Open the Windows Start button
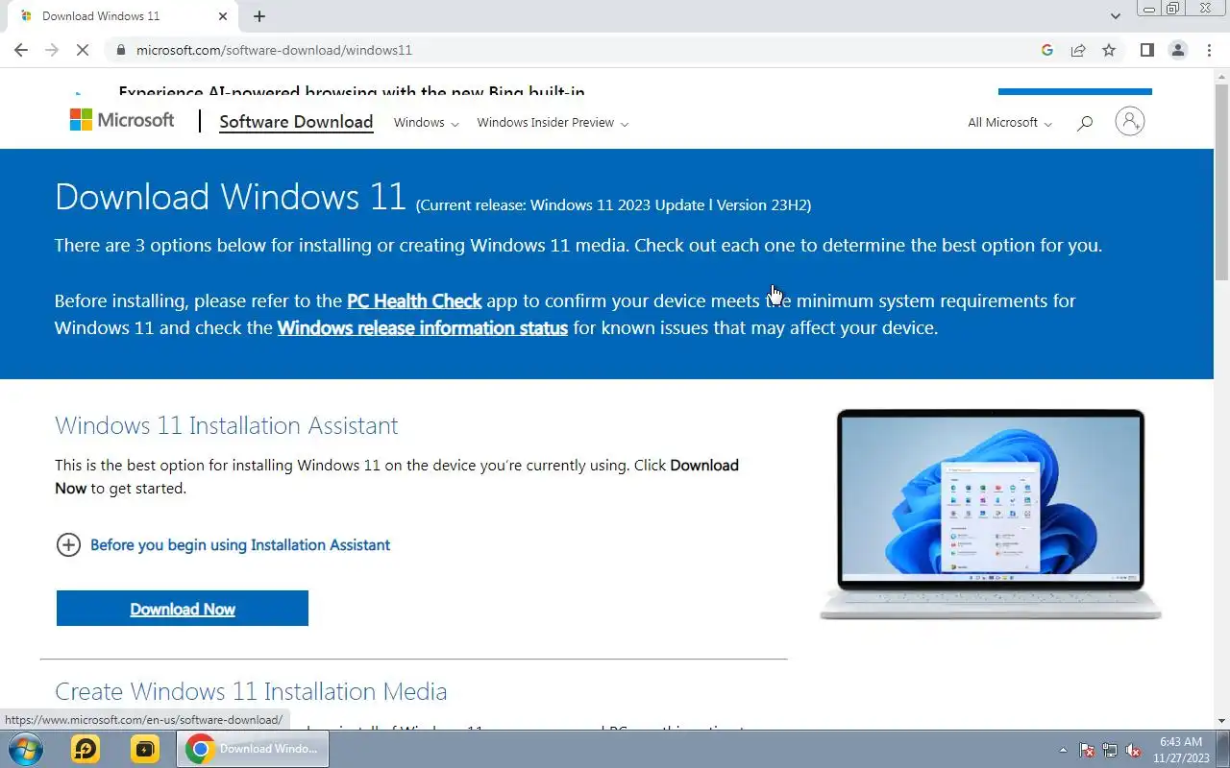 (26, 749)
